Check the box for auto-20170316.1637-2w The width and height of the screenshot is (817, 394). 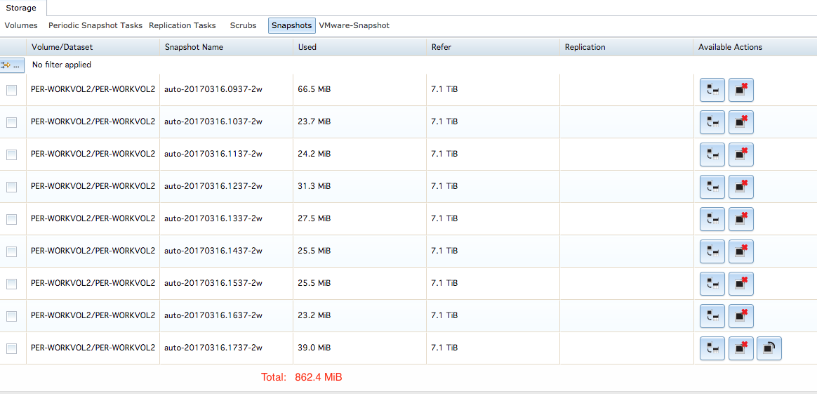(11, 316)
